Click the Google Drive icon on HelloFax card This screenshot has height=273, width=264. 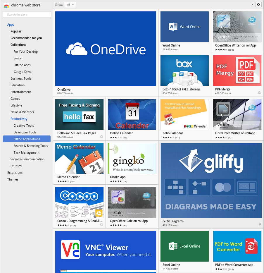tap(101, 137)
